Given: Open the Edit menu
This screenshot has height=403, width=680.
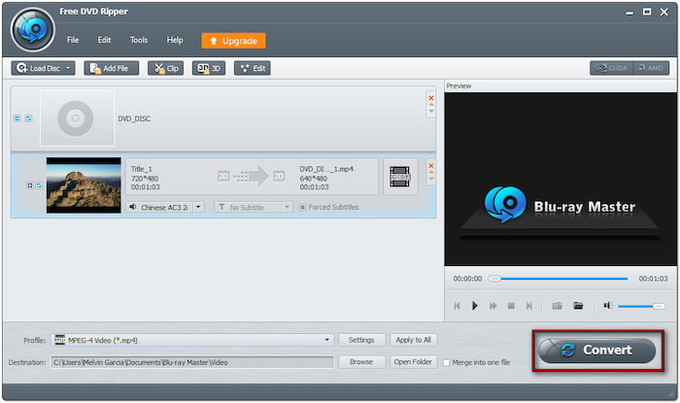Looking at the screenshot, I should click(x=104, y=40).
